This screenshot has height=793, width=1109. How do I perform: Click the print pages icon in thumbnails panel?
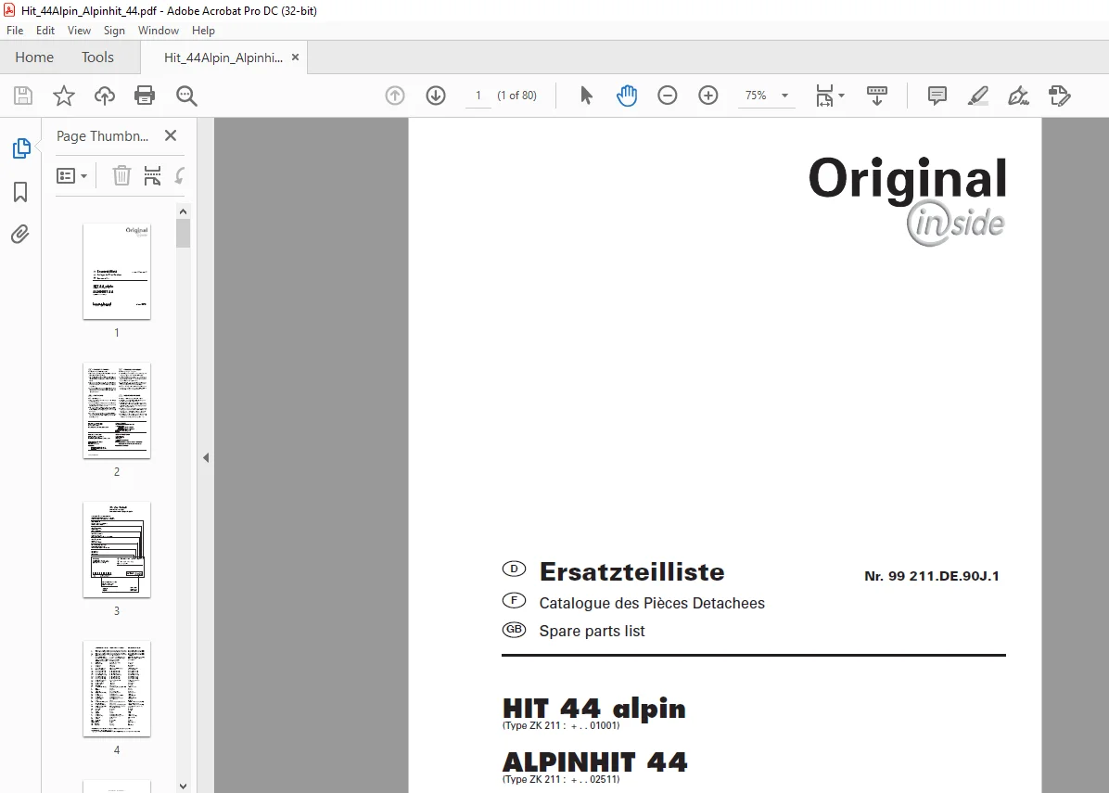152,175
